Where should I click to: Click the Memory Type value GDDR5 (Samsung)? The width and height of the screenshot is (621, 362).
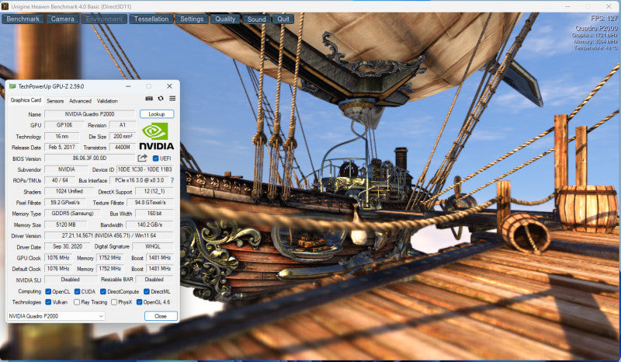[72, 214]
